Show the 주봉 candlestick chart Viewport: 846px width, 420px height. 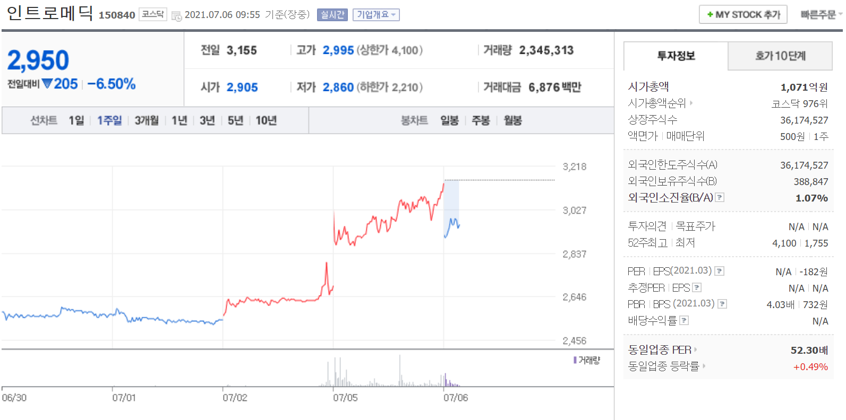(x=481, y=120)
